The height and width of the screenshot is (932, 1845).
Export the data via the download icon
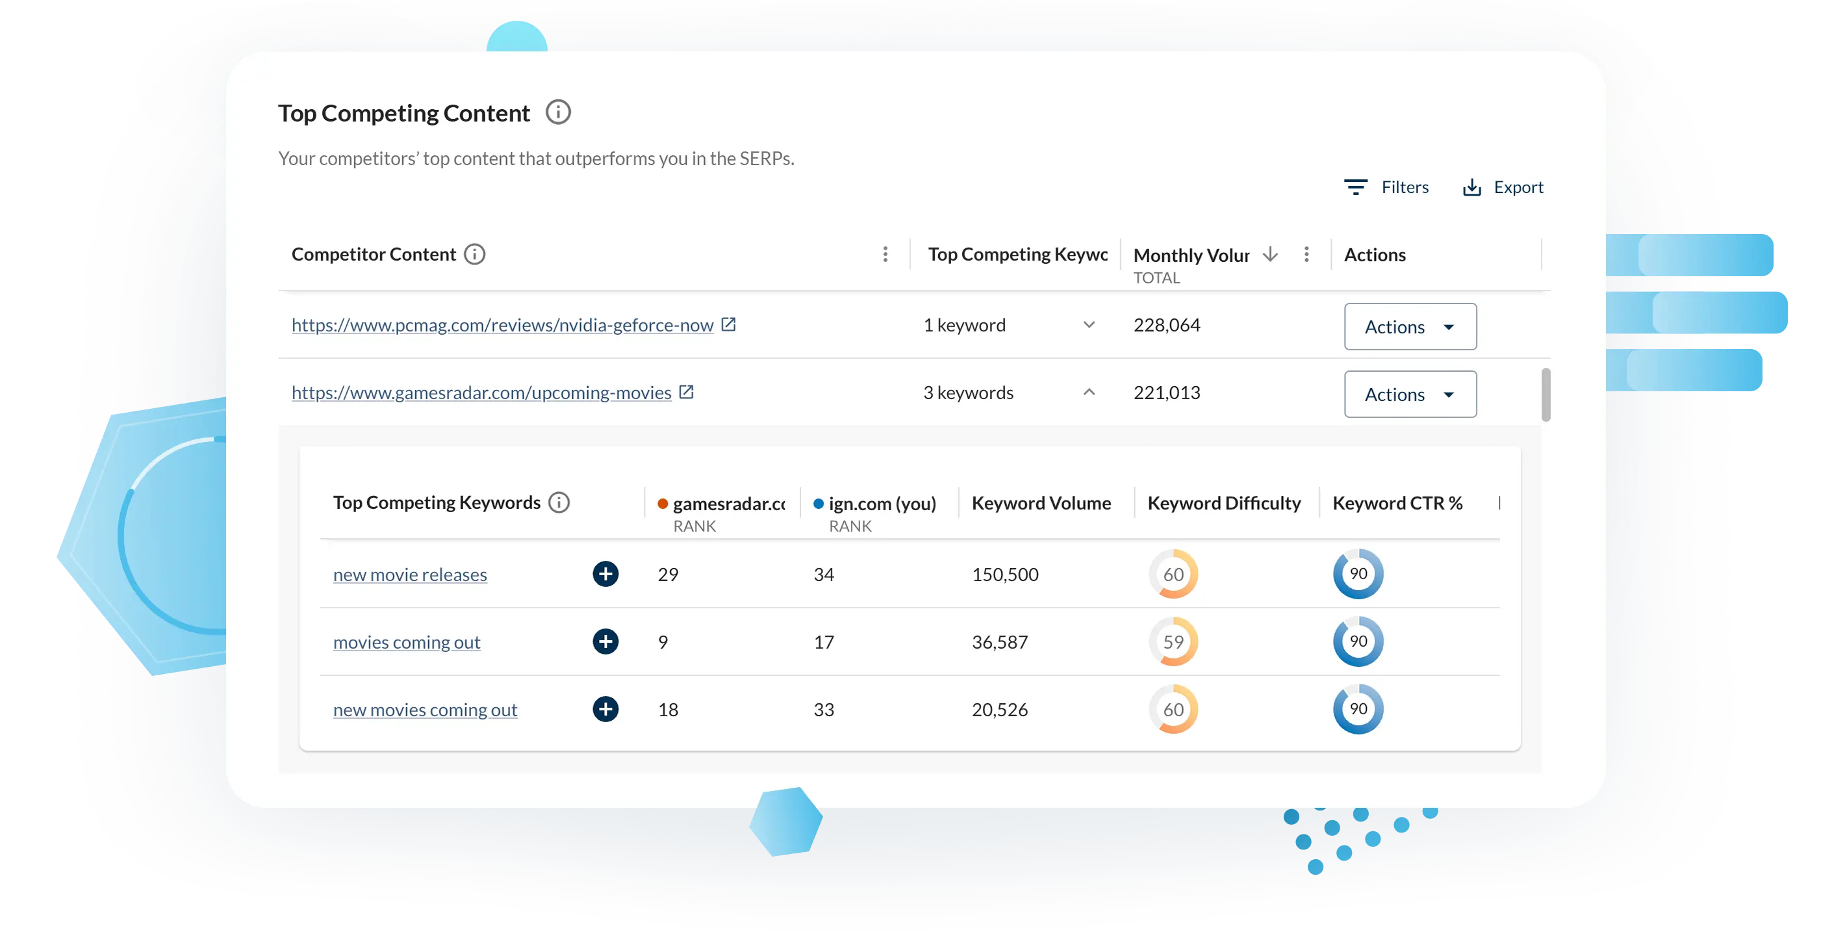click(1472, 187)
